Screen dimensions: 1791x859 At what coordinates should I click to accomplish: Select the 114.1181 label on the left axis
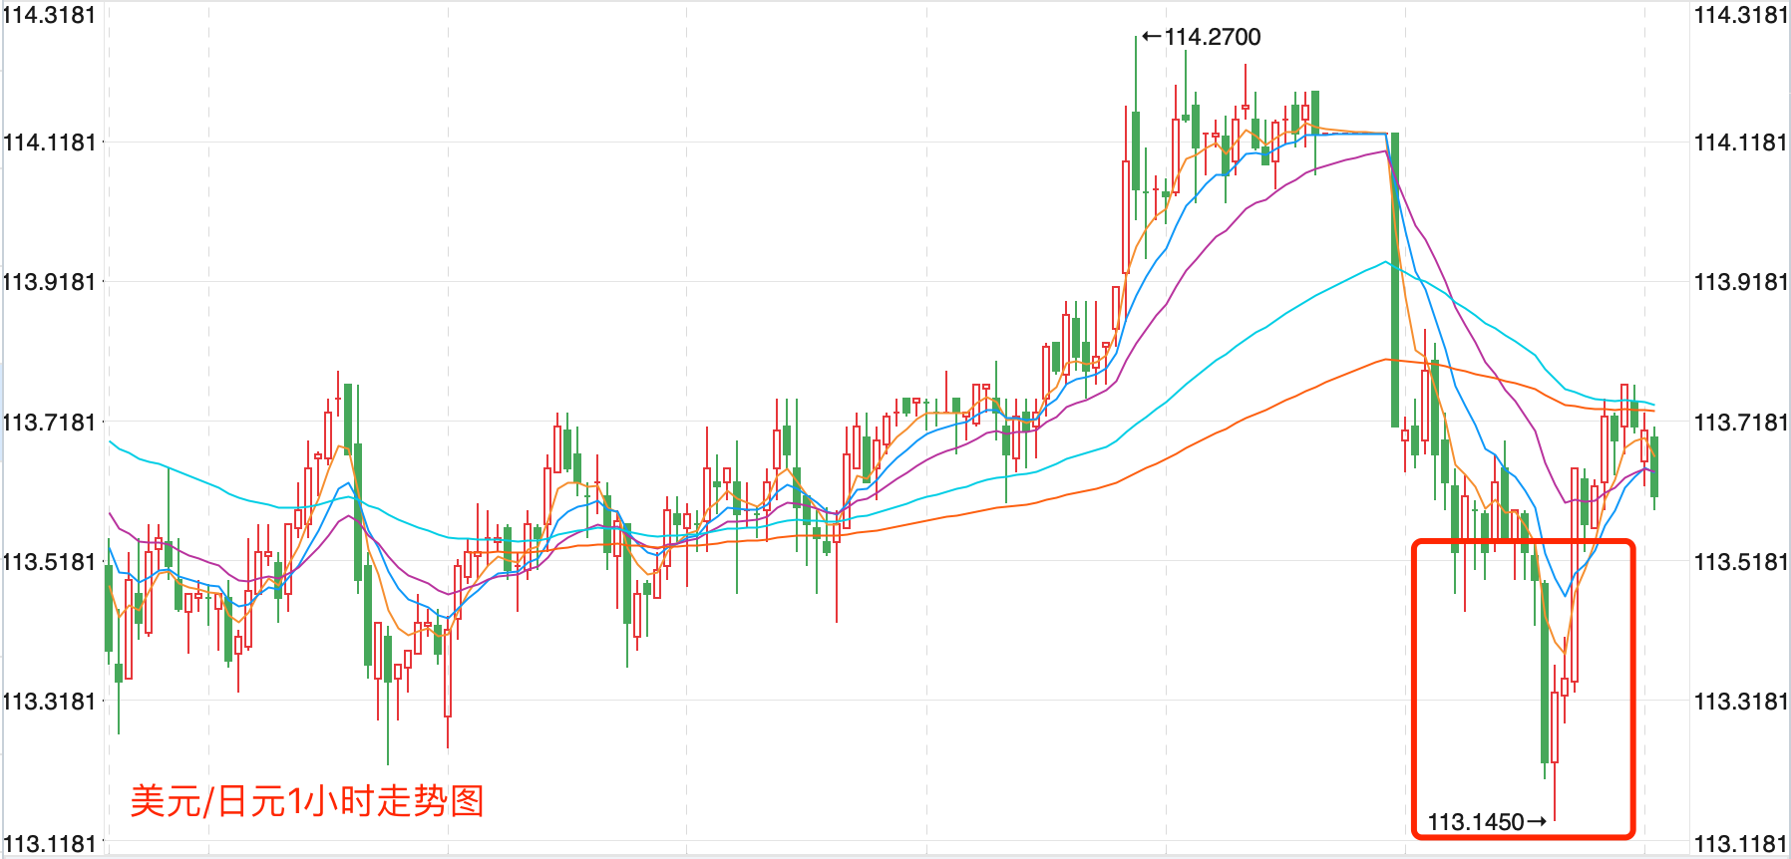click(49, 143)
